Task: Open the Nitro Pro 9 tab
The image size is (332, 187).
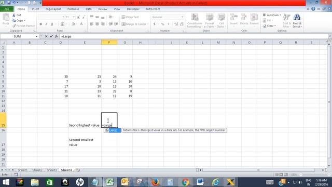Action: (153, 9)
